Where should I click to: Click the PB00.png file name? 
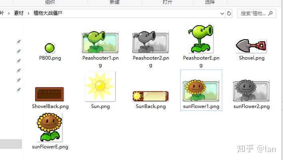(50, 58)
